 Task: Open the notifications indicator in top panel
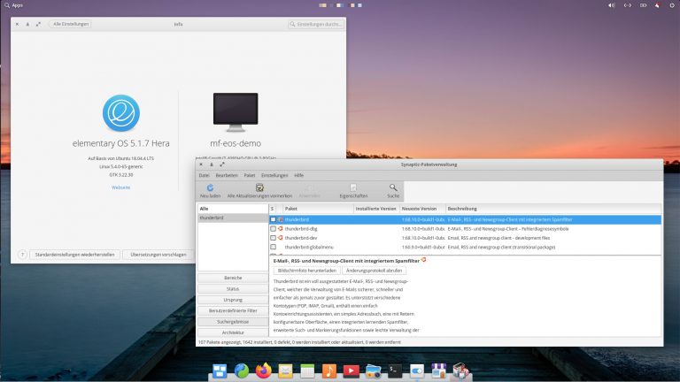[x=658, y=5]
